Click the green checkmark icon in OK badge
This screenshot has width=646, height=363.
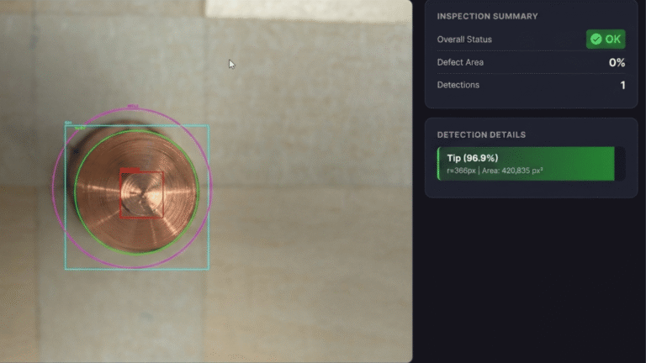pyautogui.click(x=596, y=39)
